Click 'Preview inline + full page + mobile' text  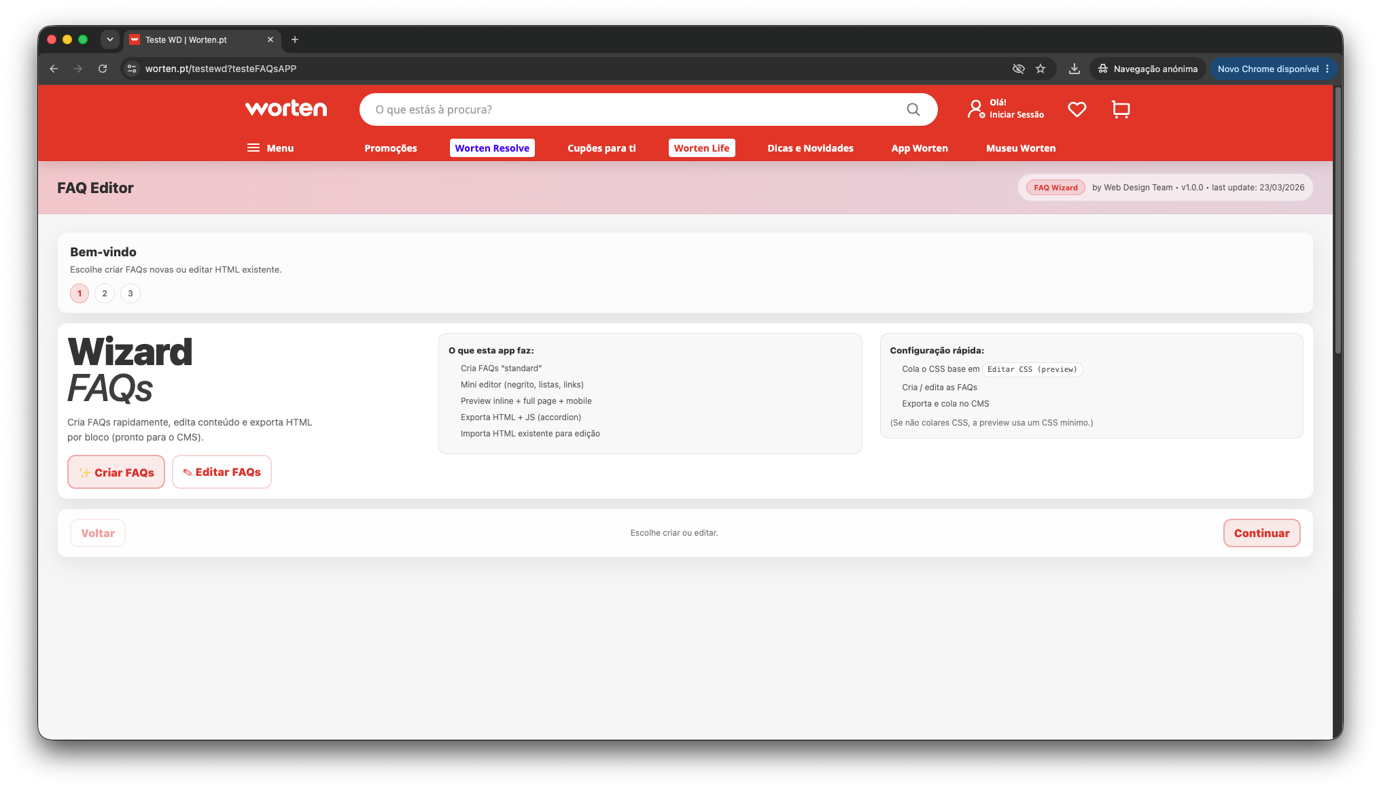pyautogui.click(x=526, y=401)
